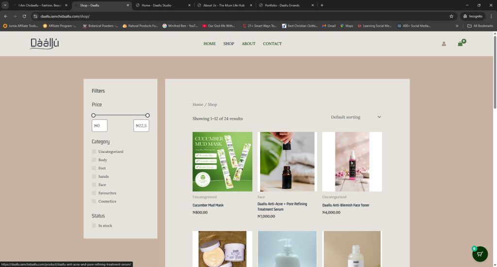Image resolution: width=497 pixels, height=267 pixels.
Task: Go forward with the browser forward arrow
Action: tap(15, 16)
